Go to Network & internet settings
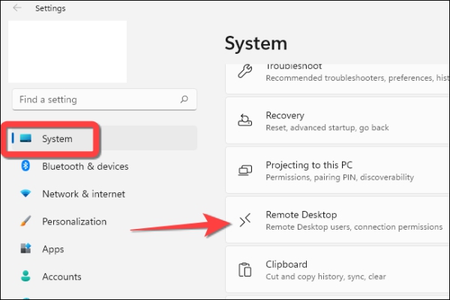 [83, 194]
